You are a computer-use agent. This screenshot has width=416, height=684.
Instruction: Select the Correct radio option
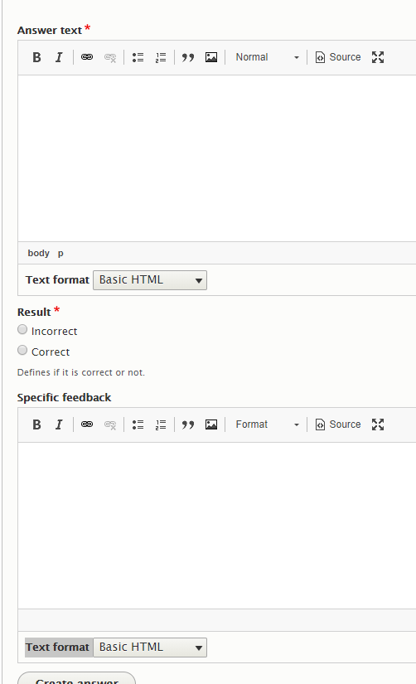click(22, 350)
